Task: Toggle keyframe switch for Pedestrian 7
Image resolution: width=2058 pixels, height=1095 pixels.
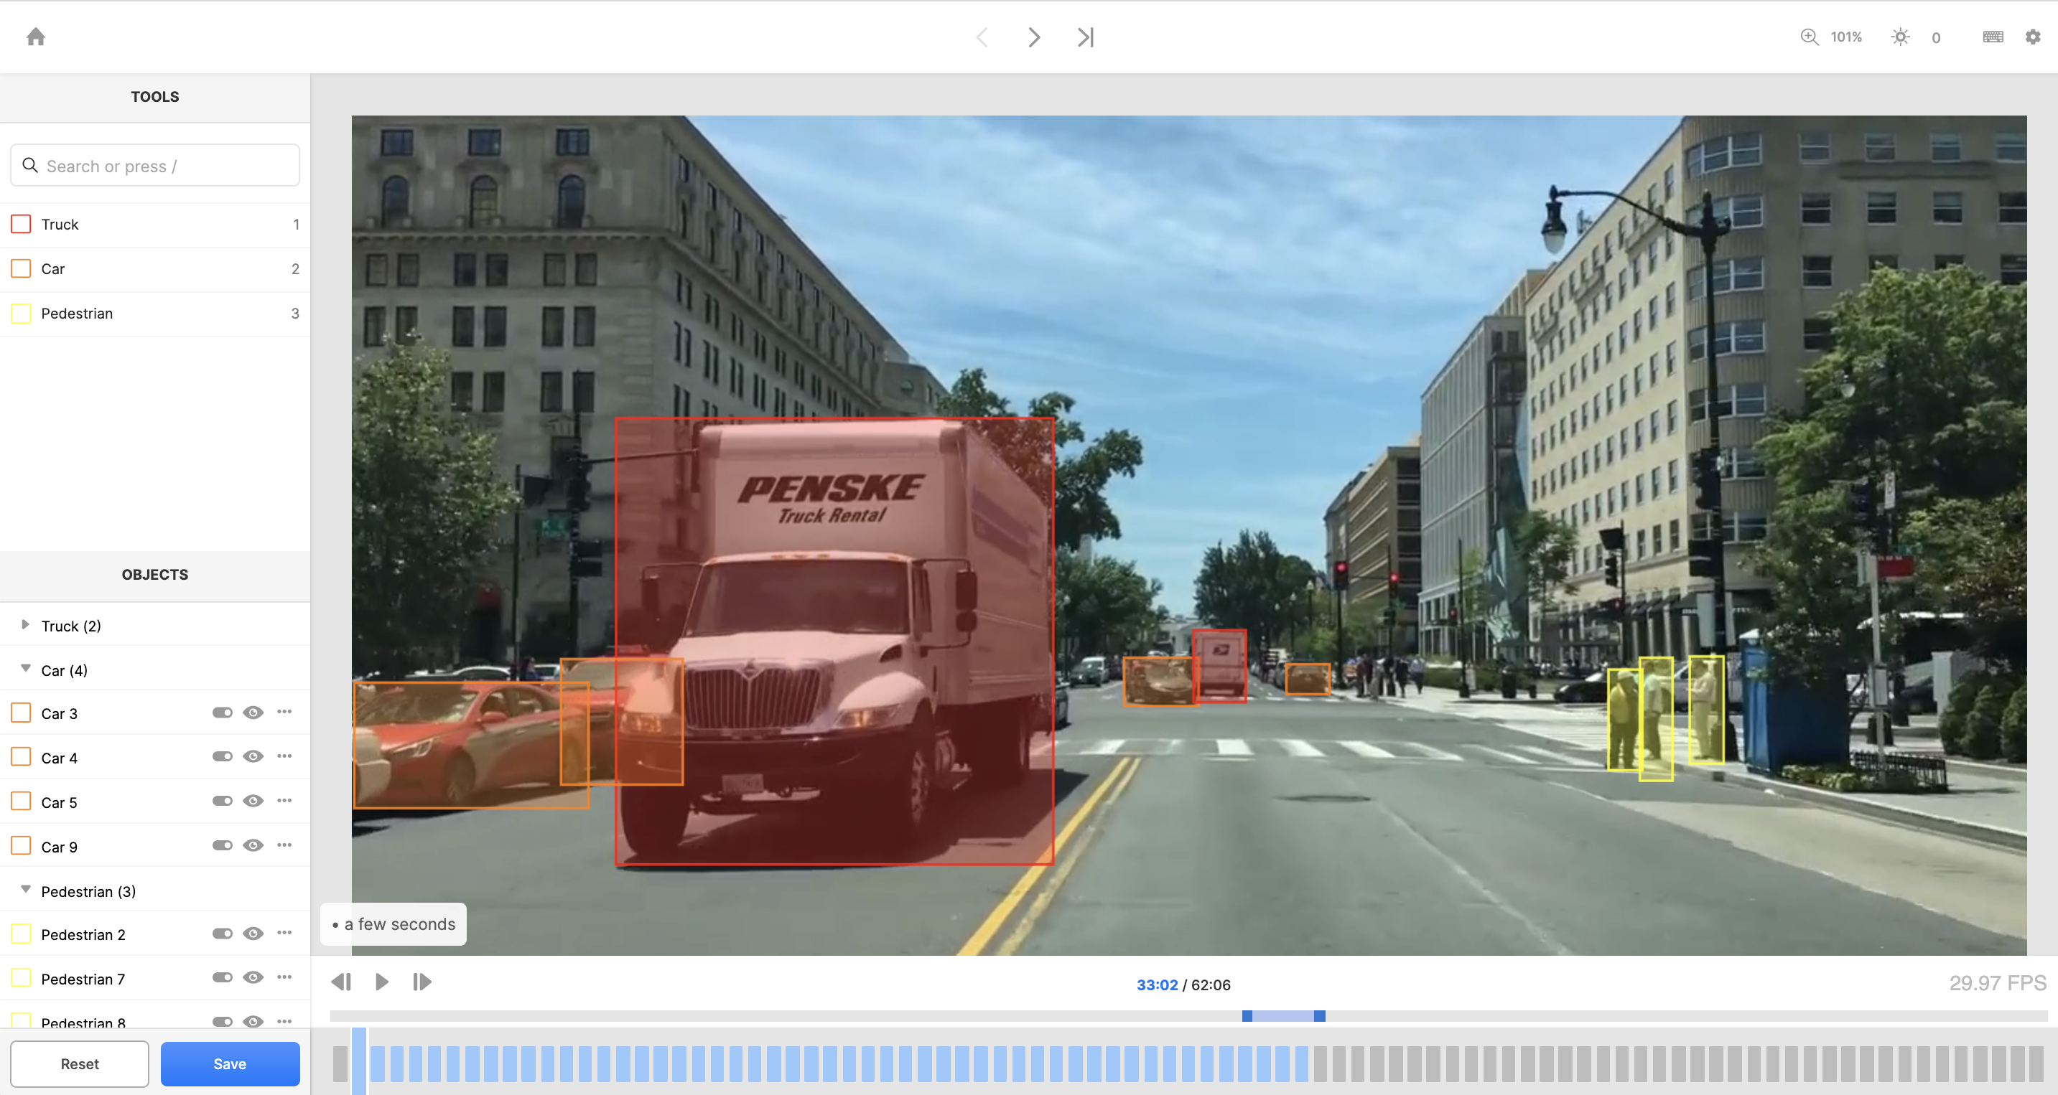Action: (222, 977)
